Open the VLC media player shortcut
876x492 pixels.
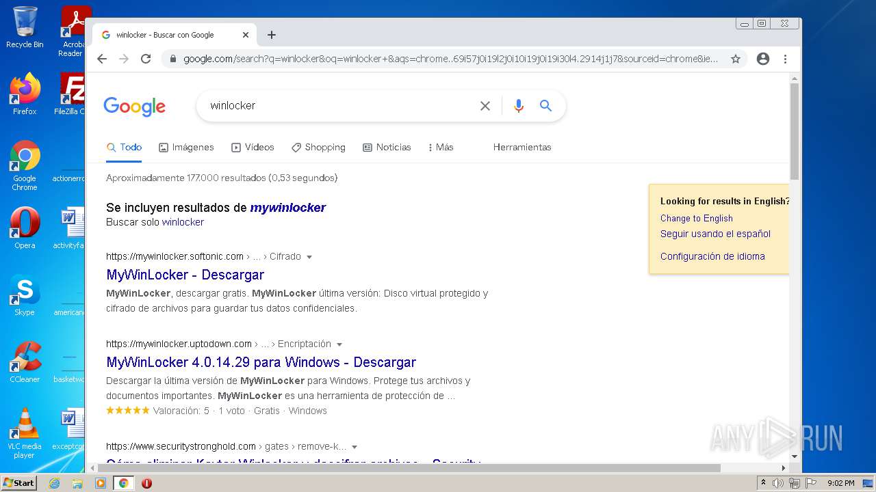(x=25, y=433)
